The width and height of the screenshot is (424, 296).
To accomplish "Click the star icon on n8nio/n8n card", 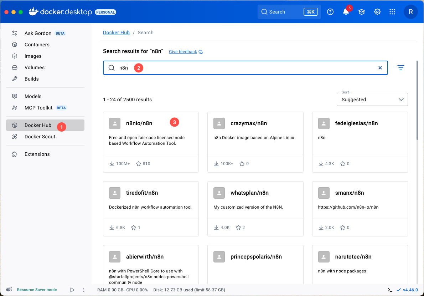I will point(139,164).
